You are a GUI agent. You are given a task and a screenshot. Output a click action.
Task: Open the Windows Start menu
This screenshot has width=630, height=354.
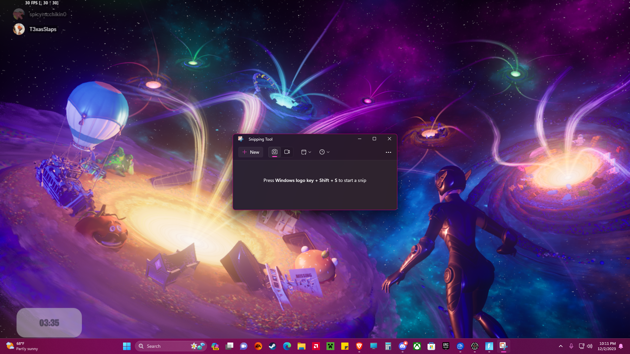click(x=127, y=346)
